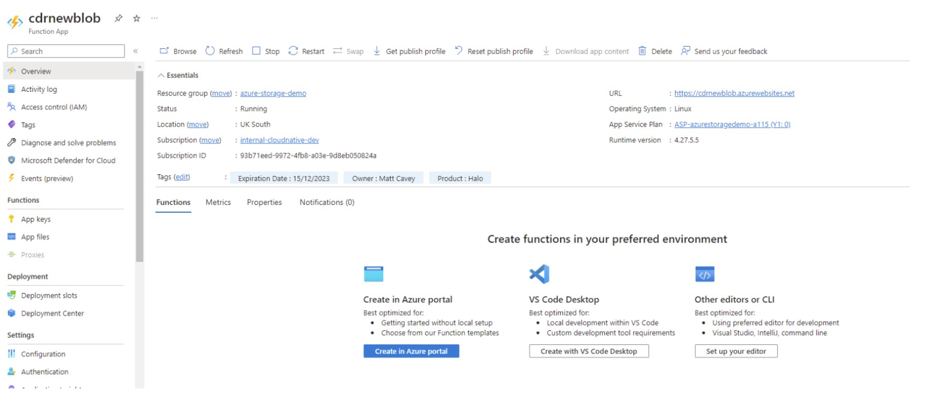This screenshot has width=933, height=398.
Task: Mark cdrnewblob as favorite with star
Action: [x=137, y=18]
